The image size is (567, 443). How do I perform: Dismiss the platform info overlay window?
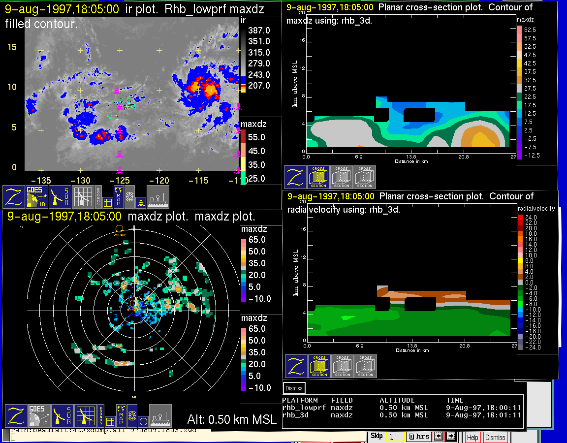tap(294, 388)
